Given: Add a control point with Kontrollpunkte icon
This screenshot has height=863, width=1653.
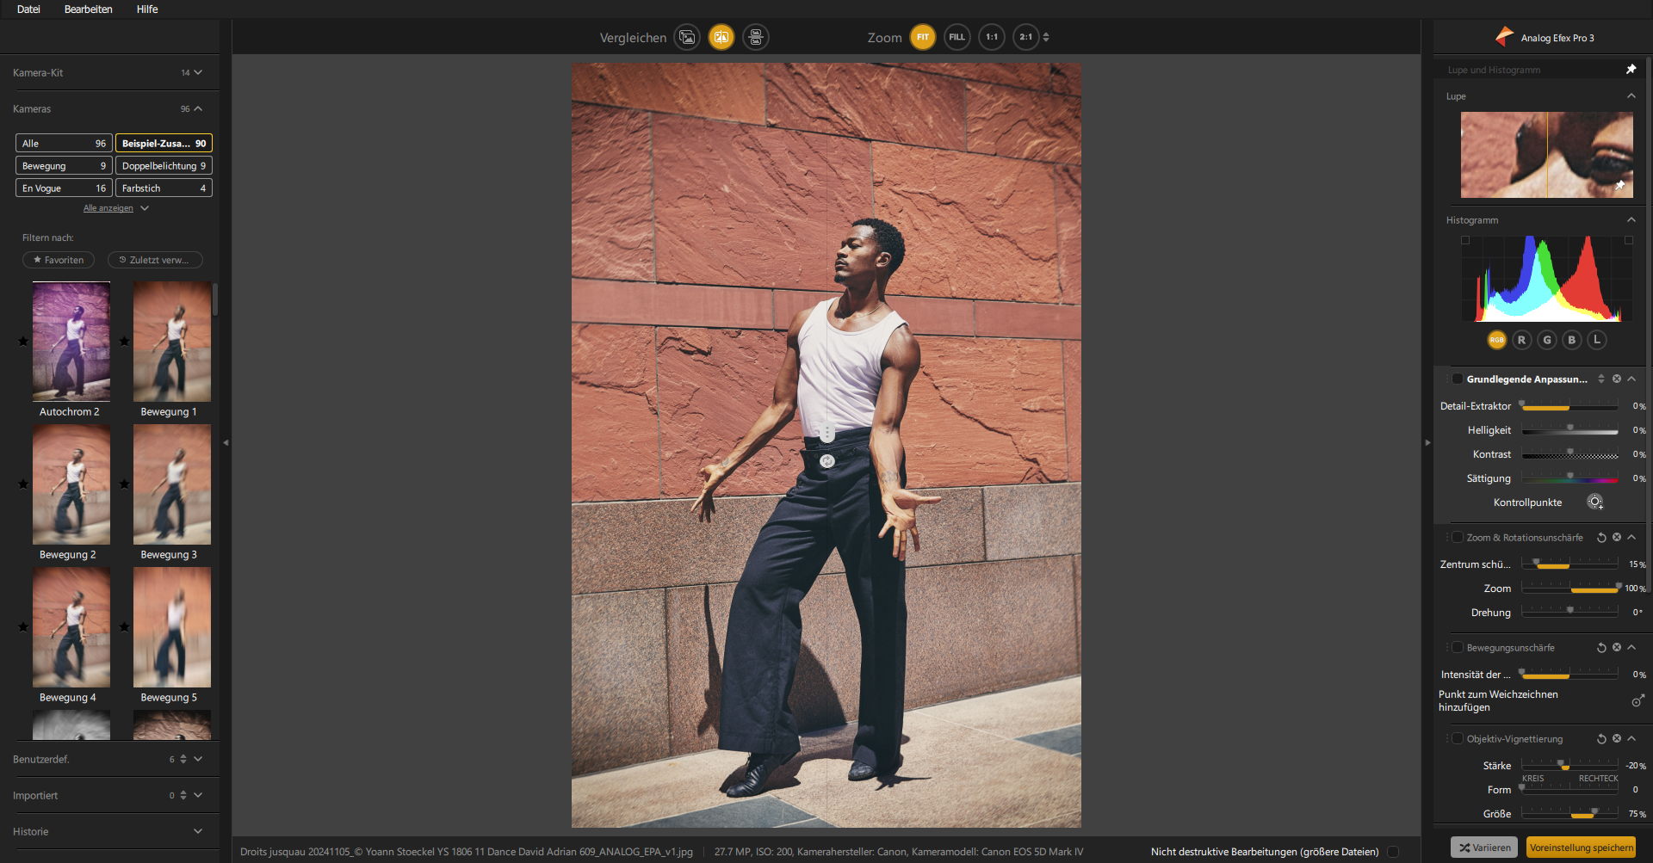Looking at the screenshot, I should point(1594,502).
